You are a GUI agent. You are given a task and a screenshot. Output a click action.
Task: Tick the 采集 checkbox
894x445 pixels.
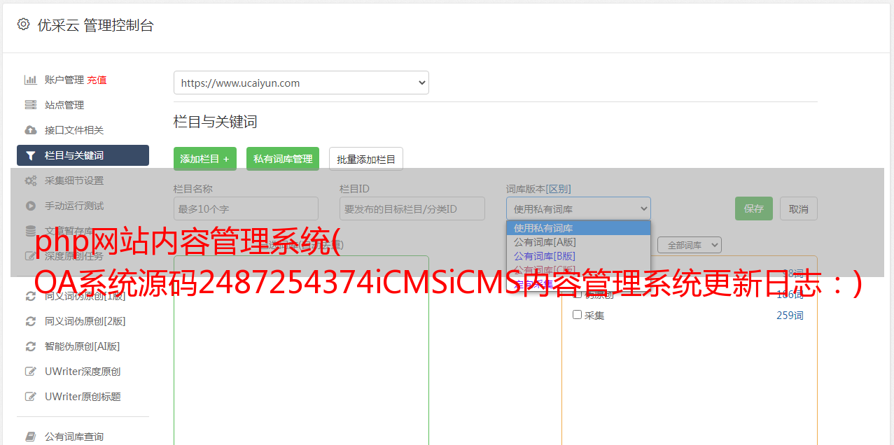pos(578,315)
